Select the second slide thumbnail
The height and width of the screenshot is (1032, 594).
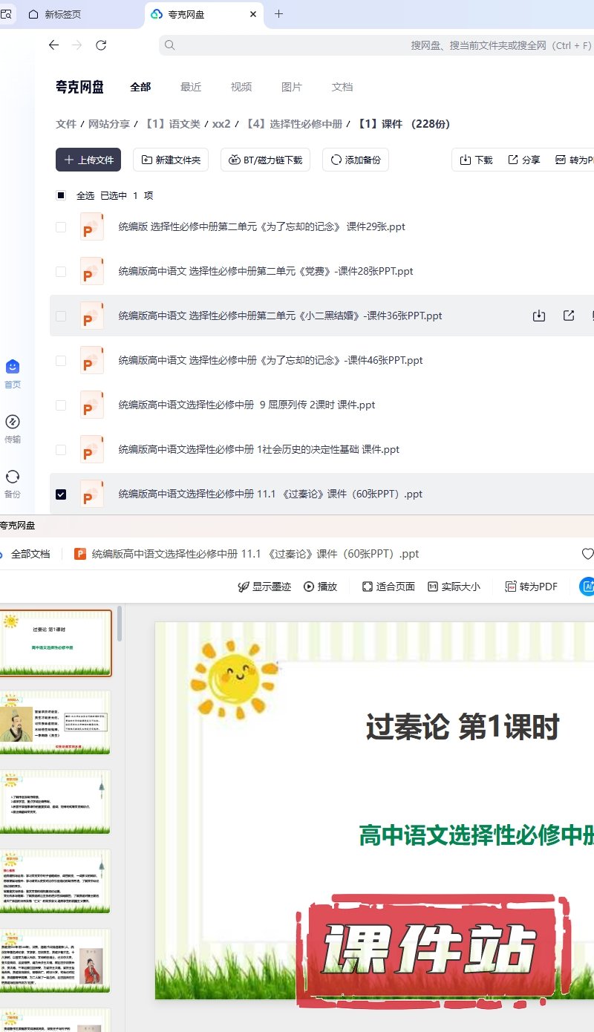pos(55,722)
